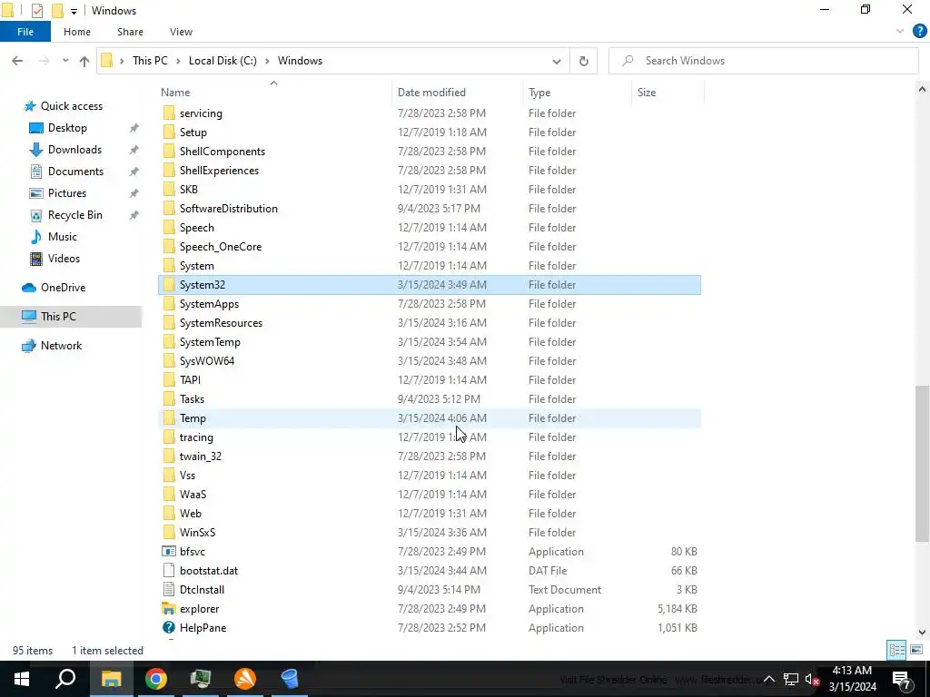The width and height of the screenshot is (930, 697).
Task: Refresh the Windows folder view
Action: 584,61
